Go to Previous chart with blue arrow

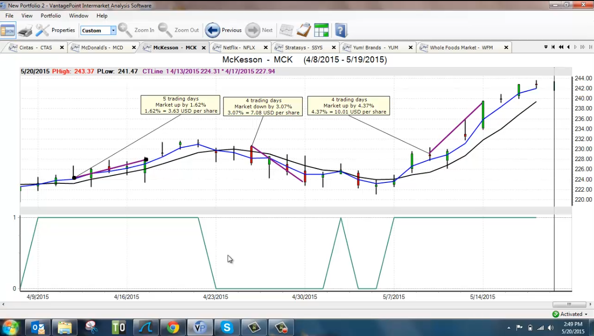212,30
